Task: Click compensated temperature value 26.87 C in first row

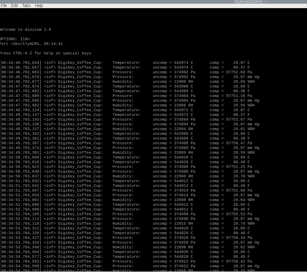Action: coord(241,63)
